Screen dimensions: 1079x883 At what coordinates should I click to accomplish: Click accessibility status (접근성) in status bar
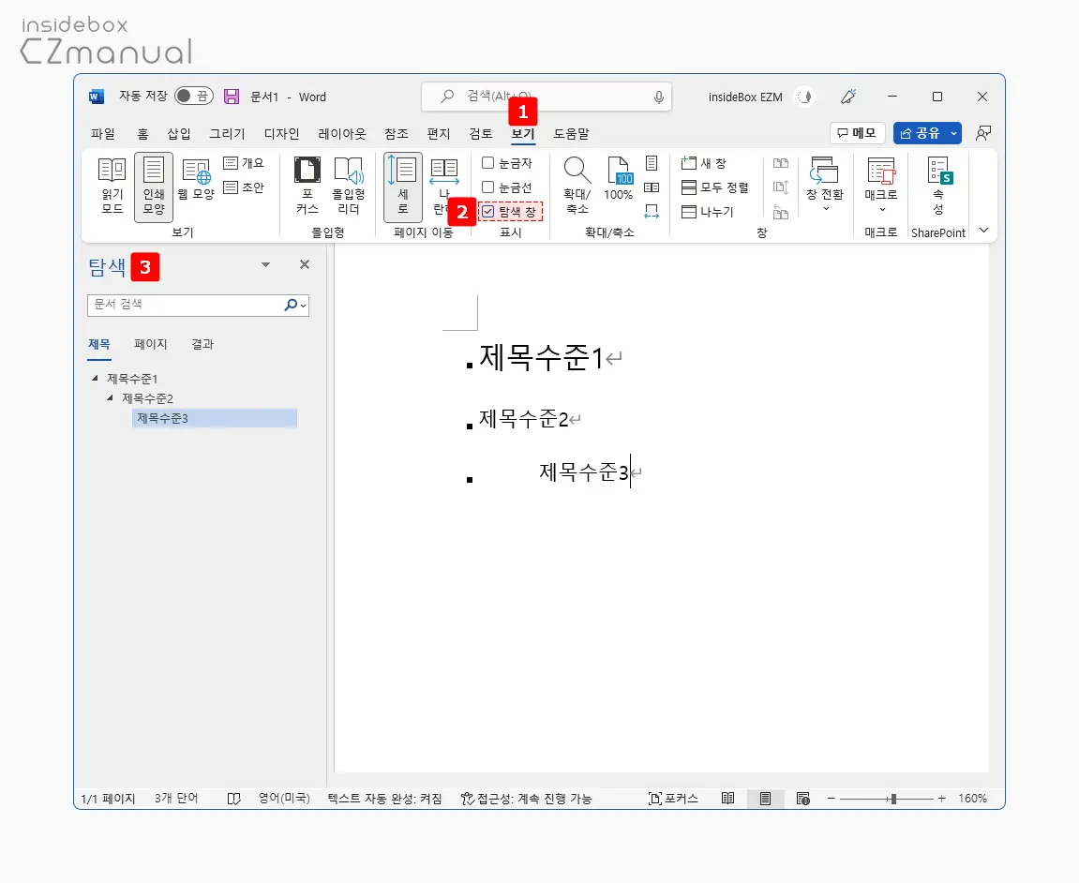coord(527,799)
